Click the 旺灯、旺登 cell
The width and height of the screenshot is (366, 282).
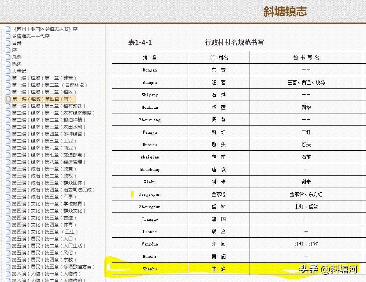306,244
